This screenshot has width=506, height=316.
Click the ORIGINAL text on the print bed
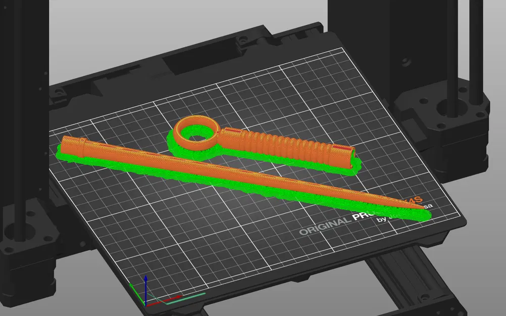pos(324,226)
